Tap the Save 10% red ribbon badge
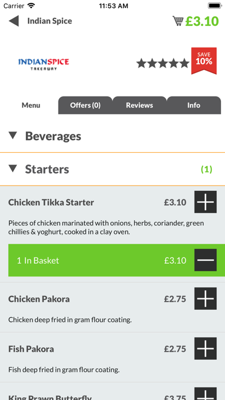The height and width of the screenshot is (400, 225). tap(204, 61)
